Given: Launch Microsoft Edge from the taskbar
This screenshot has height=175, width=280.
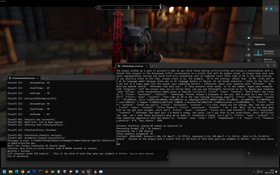Looking at the screenshot, I should [x=16, y=172].
